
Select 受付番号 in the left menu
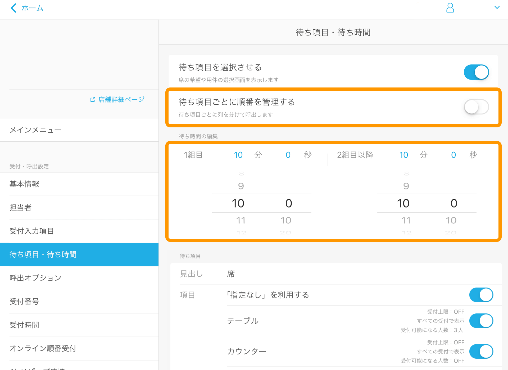24,301
